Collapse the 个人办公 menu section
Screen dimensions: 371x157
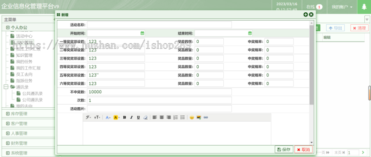tap(28, 28)
